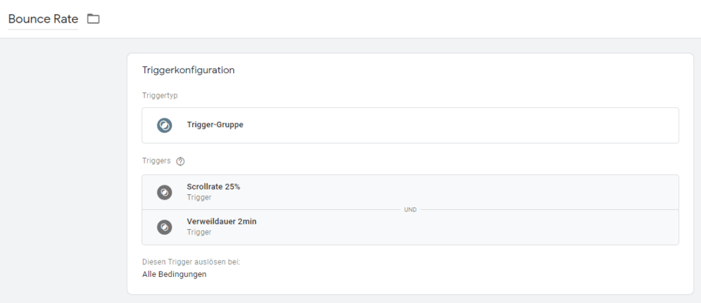This screenshot has height=303, width=701.
Task: Click the Trigger subtitle under Verweildauer 2min
Action: (199, 233)
